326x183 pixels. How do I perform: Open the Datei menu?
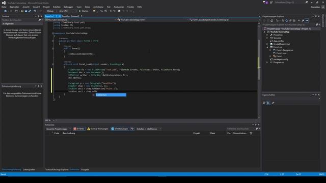(x=4, y=7)
